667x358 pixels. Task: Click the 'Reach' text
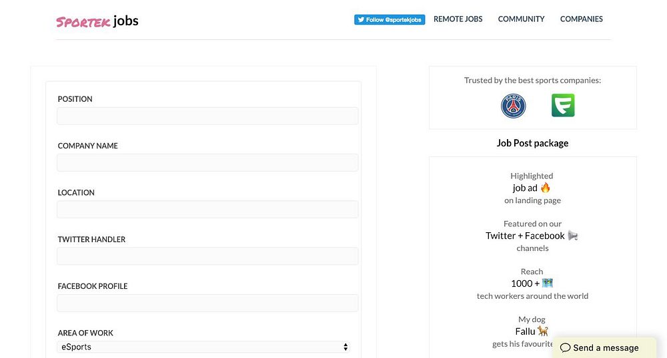(532, 271)
